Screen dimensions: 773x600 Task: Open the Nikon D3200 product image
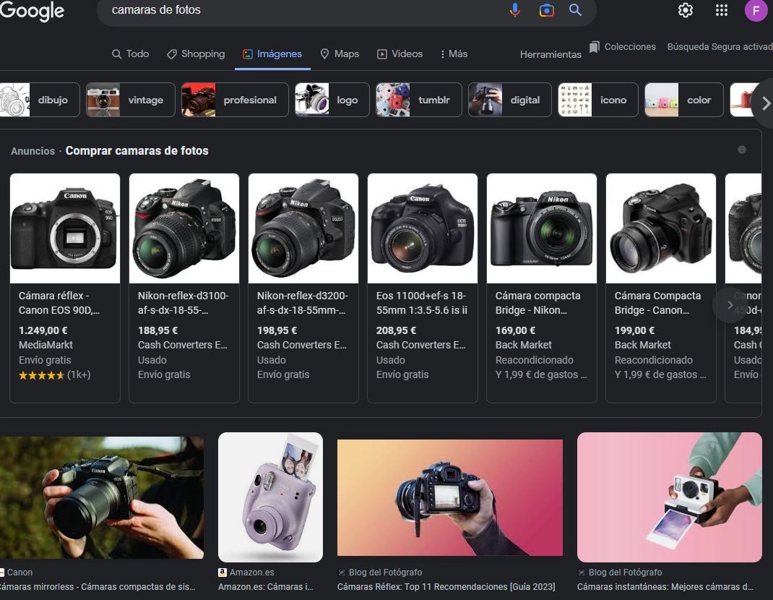[x=303, y=228]
